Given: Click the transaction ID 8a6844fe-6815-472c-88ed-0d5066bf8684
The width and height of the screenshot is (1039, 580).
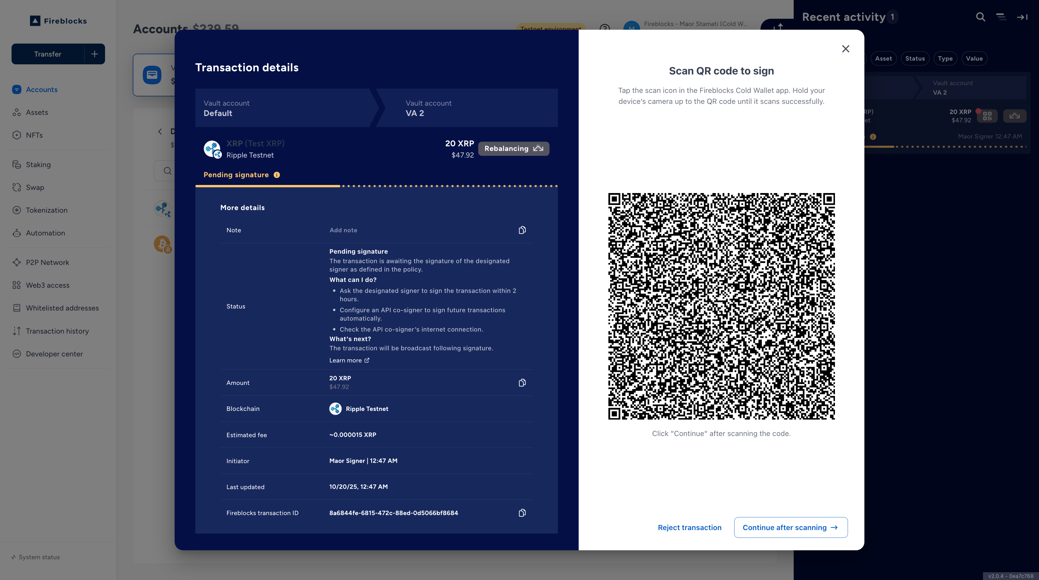Looking at the screenshot, I should pyautogui.click(x=394, y=513).
